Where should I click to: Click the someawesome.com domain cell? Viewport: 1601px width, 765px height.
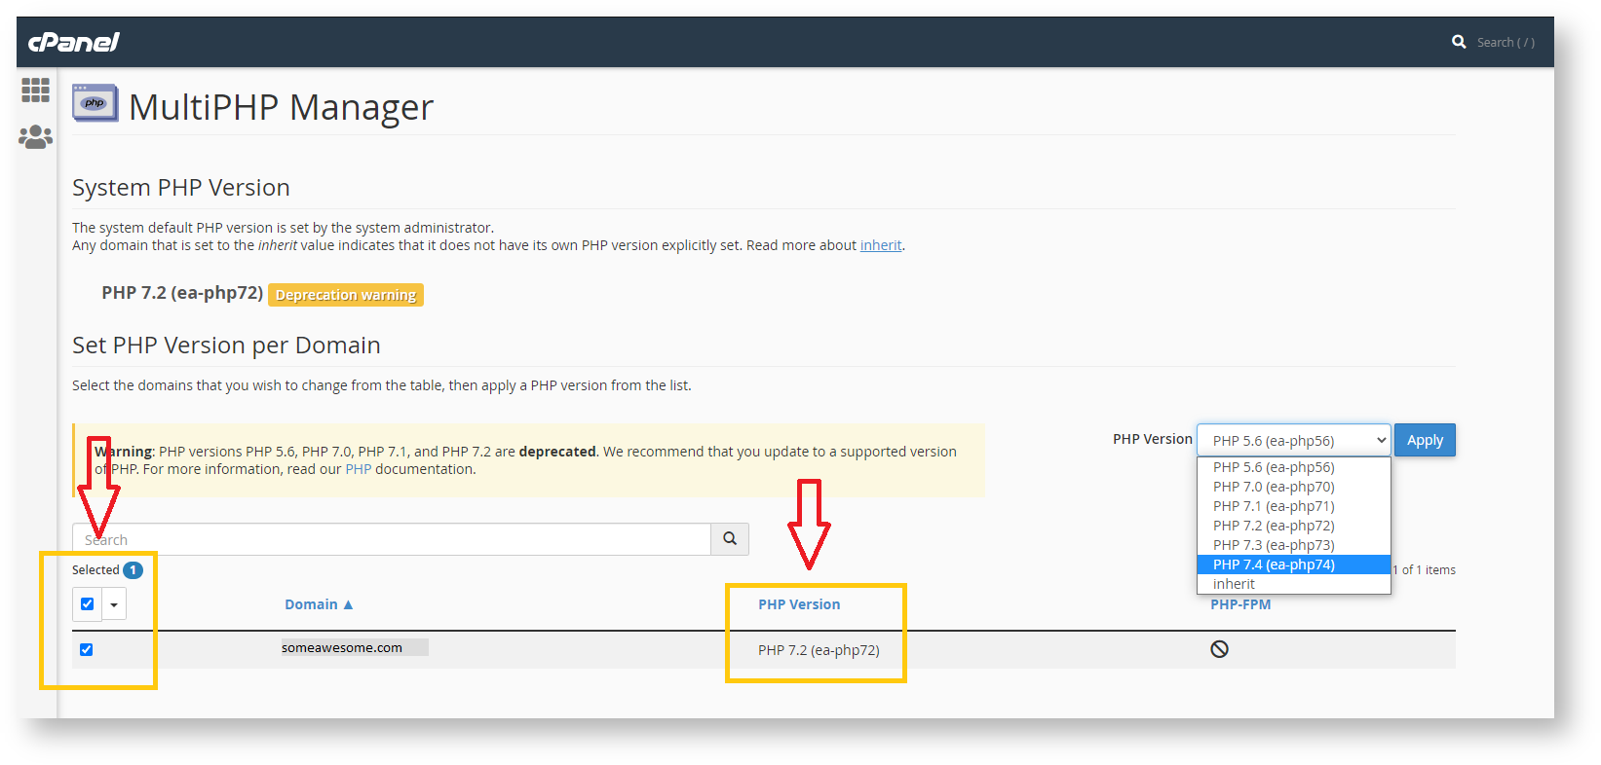click(x=342, y=647)
